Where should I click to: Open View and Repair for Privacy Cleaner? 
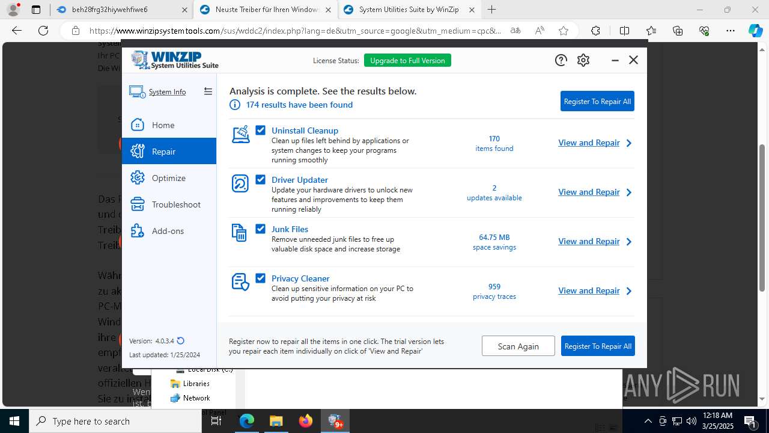pos(589,290)
